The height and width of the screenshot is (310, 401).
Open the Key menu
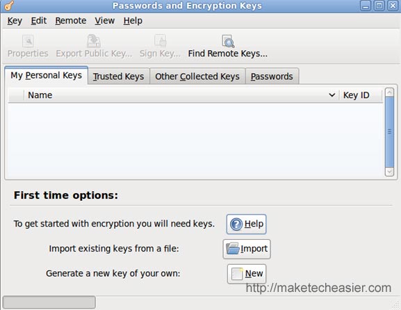click(15, 21)
